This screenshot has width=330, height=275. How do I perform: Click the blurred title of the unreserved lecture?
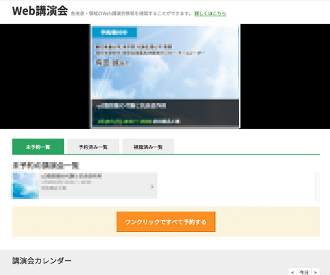coord(71,176)
